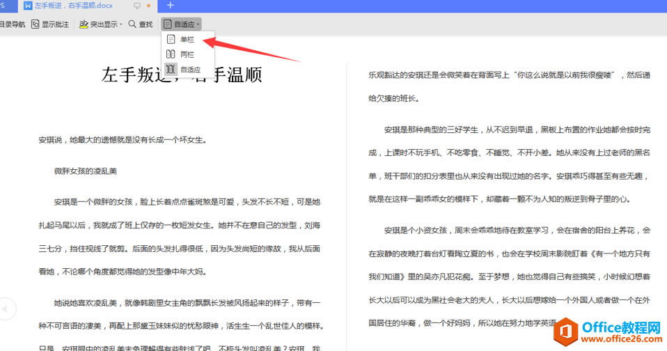Click the line starting 三七分，挡住视线了就剪
This screenshot has width=667, height=351.
coord(180,249)
